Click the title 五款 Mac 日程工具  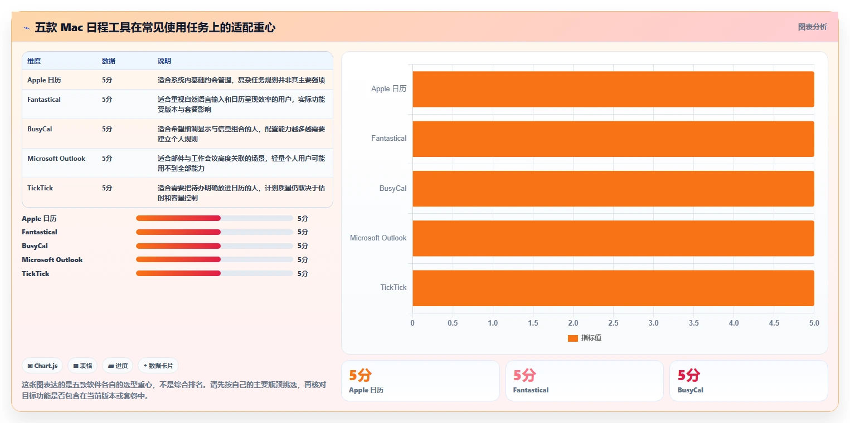click(155, 28)
